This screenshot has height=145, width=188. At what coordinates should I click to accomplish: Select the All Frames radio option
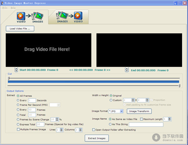click(x=18, y=96)
